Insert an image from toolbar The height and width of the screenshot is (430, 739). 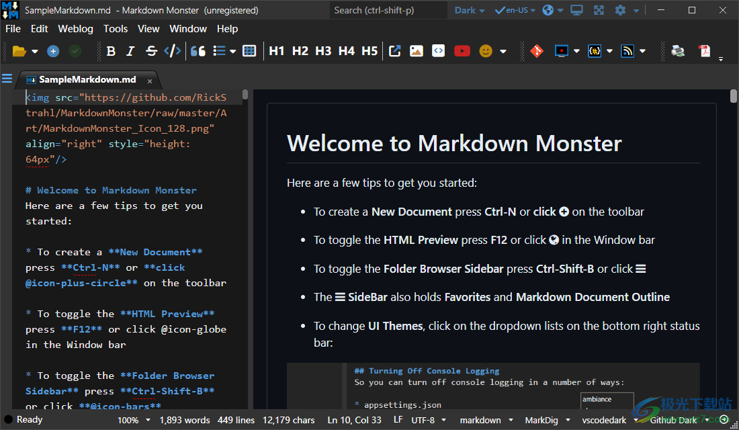[416, 51]
